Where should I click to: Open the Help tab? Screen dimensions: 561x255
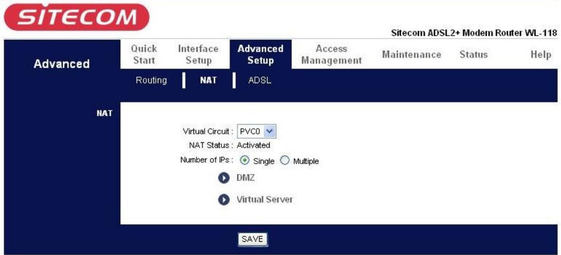pos(541,55)
